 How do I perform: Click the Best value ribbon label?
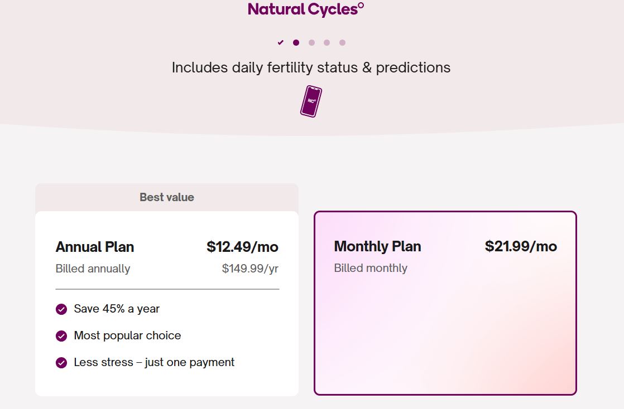point(166,197)
